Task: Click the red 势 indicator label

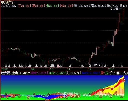Action: tap(102, 73)
